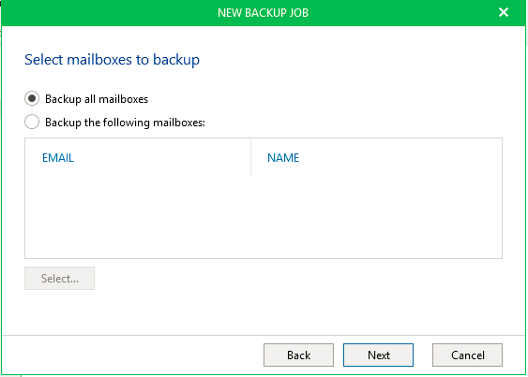This screenshot has width=528, height=377.
Task: Click the green title bar left of title
Action: click(110, 13)
